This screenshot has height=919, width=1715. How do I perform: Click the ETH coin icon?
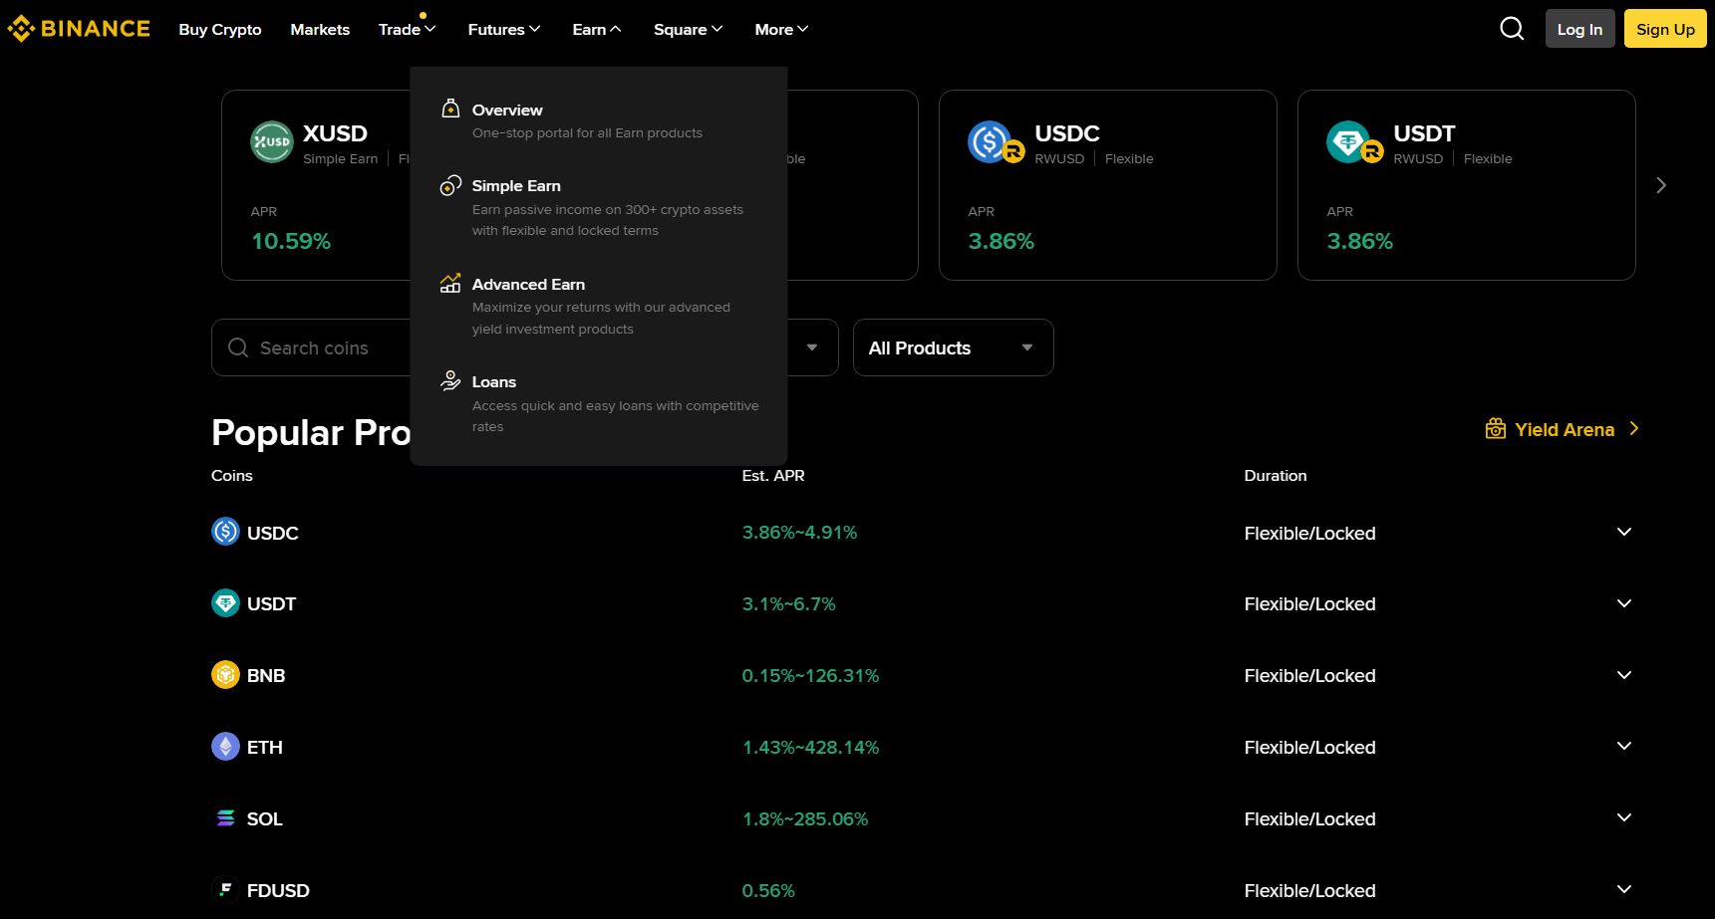pyautogui.click(x=224, y=746)
